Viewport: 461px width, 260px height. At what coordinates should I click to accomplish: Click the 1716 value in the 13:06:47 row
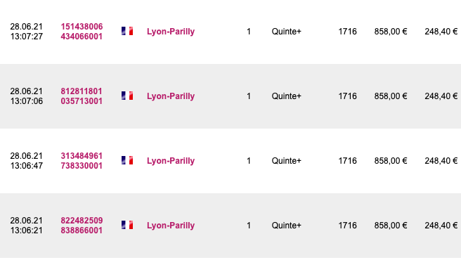348,161
